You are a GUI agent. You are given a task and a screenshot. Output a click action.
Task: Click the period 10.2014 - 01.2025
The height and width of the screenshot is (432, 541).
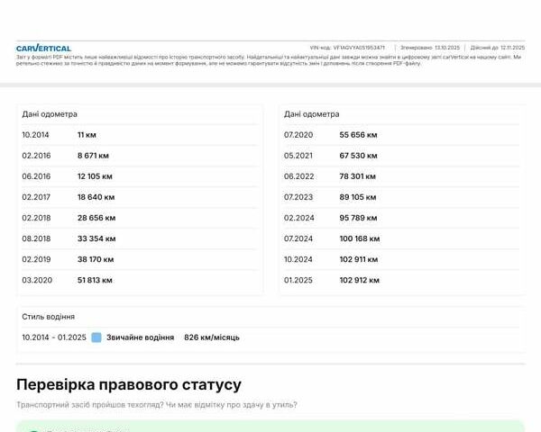tap(54, 337)
